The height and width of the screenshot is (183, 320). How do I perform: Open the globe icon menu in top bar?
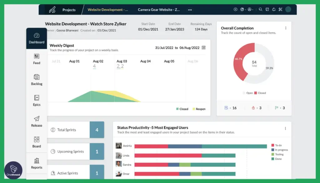(x=243, y=9)
